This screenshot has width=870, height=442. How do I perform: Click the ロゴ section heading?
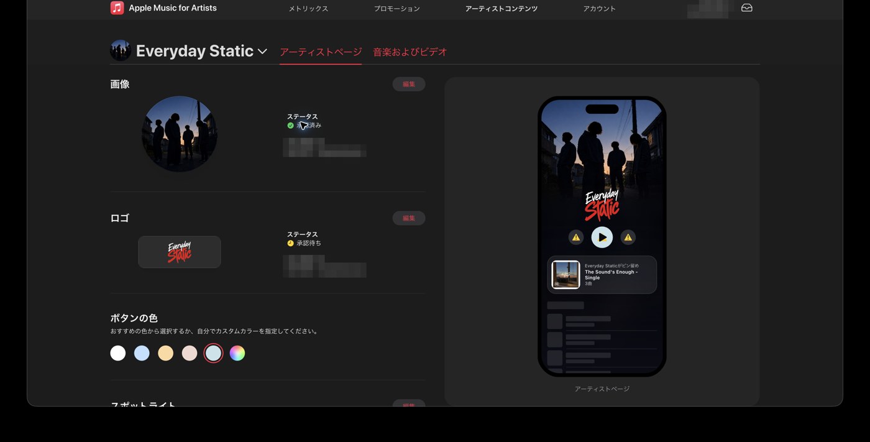click(x=120, y=218)
